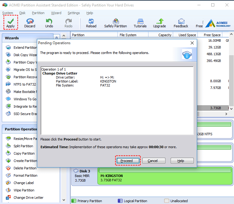This screenshot has width=234, height=204.
Task: Sort by the Partition column header
Action: point(94,35)
